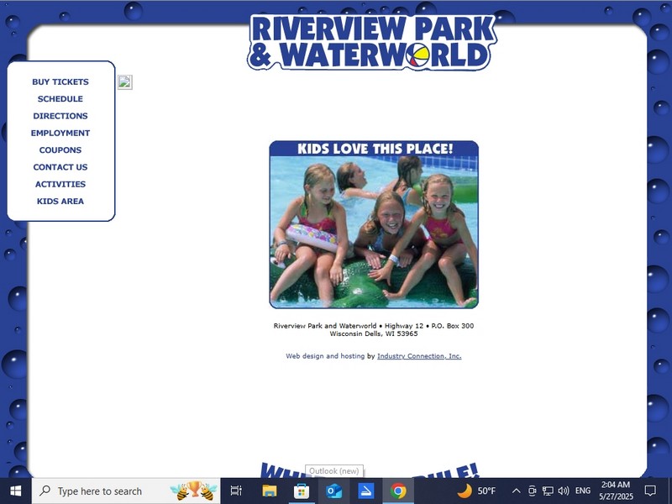Switch to the Google Chrome taskbar icon
The image size is (672, 504).
[398, 491]
